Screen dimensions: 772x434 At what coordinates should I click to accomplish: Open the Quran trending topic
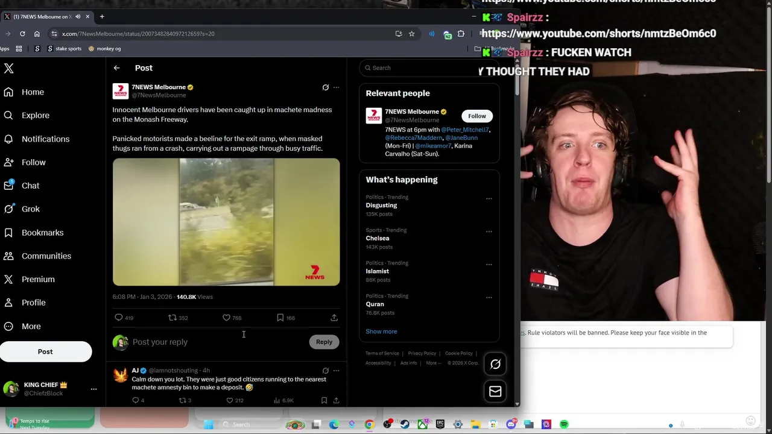(x=375, y=304)
